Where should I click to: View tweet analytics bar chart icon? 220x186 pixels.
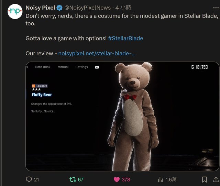[x=161, y=179]
